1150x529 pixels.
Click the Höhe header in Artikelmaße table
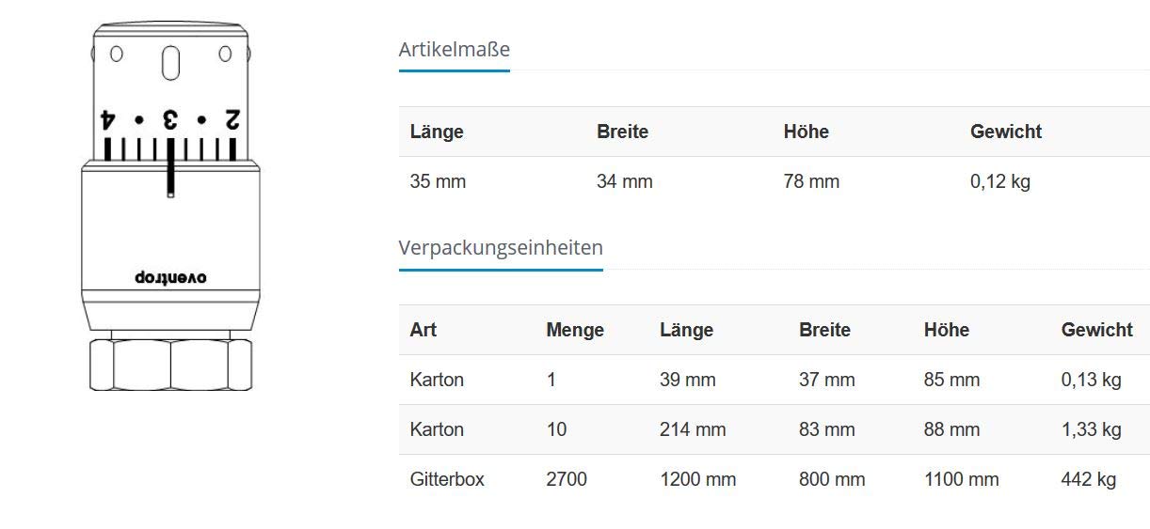click(806, 132)
